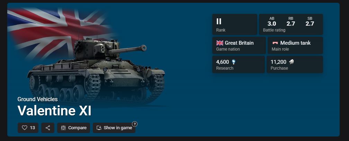This screenshot has height=141, width=349.
Task: Click the Great Britain flag icon
Action: [x=220, y=43]
